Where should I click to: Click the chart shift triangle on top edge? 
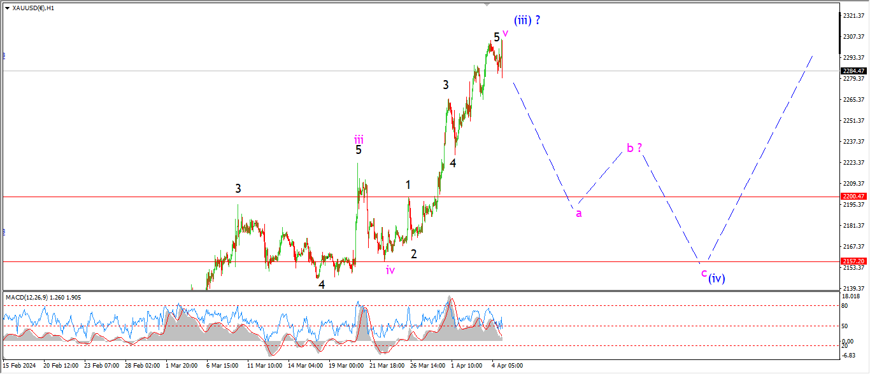(487, 4)
